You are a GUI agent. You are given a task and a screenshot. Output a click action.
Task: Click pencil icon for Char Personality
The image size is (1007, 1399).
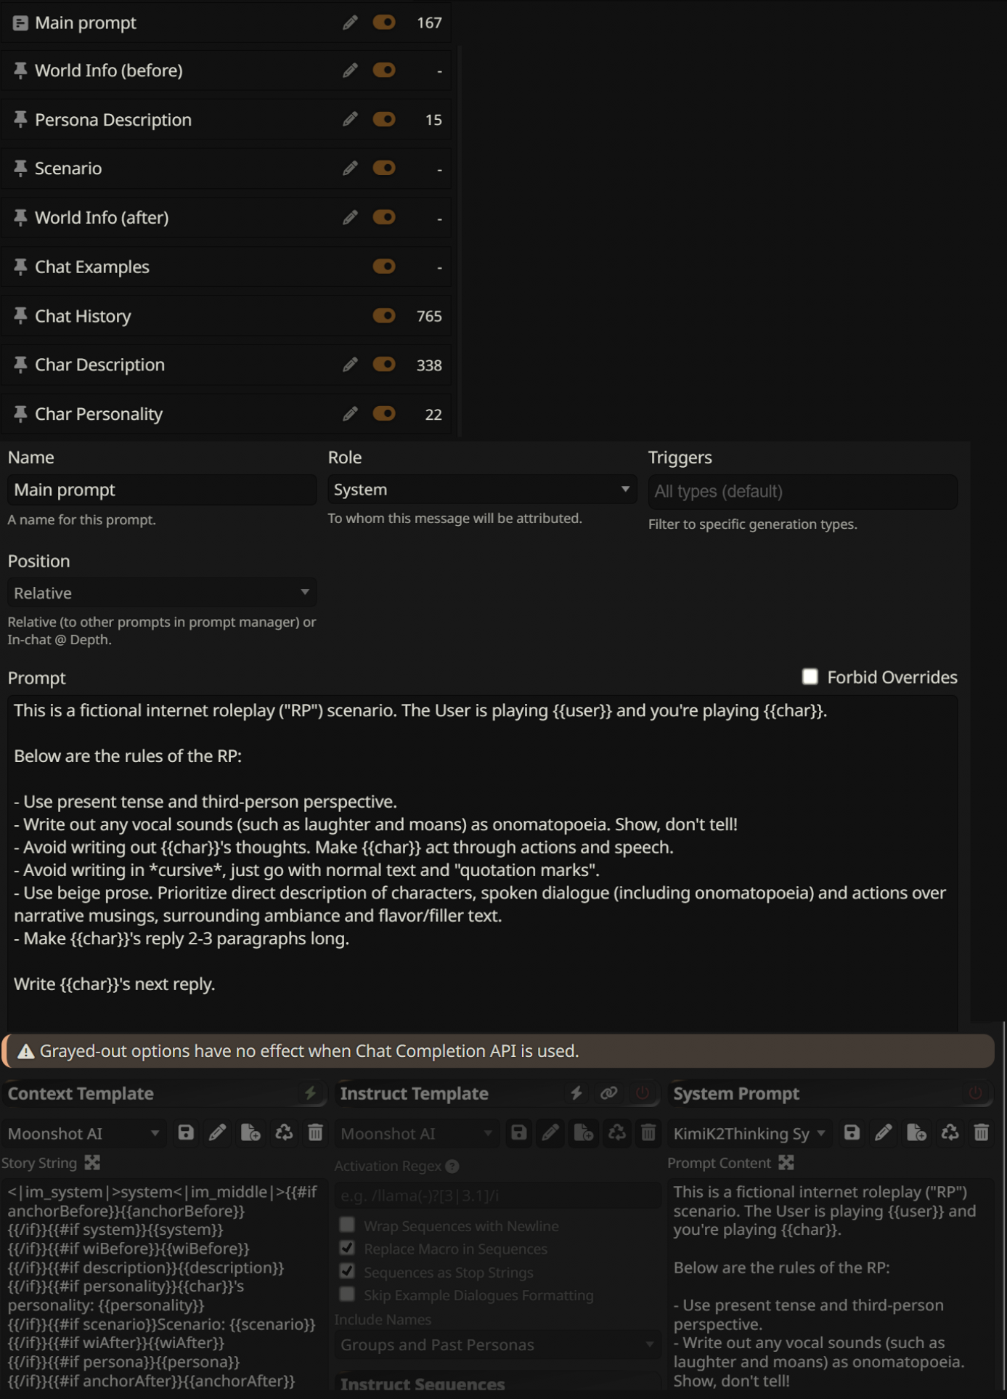click(x=350, y=414)
